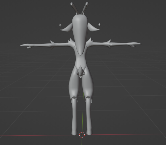The image size is (166, 145).
Task: Select the character's left antenna on top of head
Action: [x=74, y=8]
